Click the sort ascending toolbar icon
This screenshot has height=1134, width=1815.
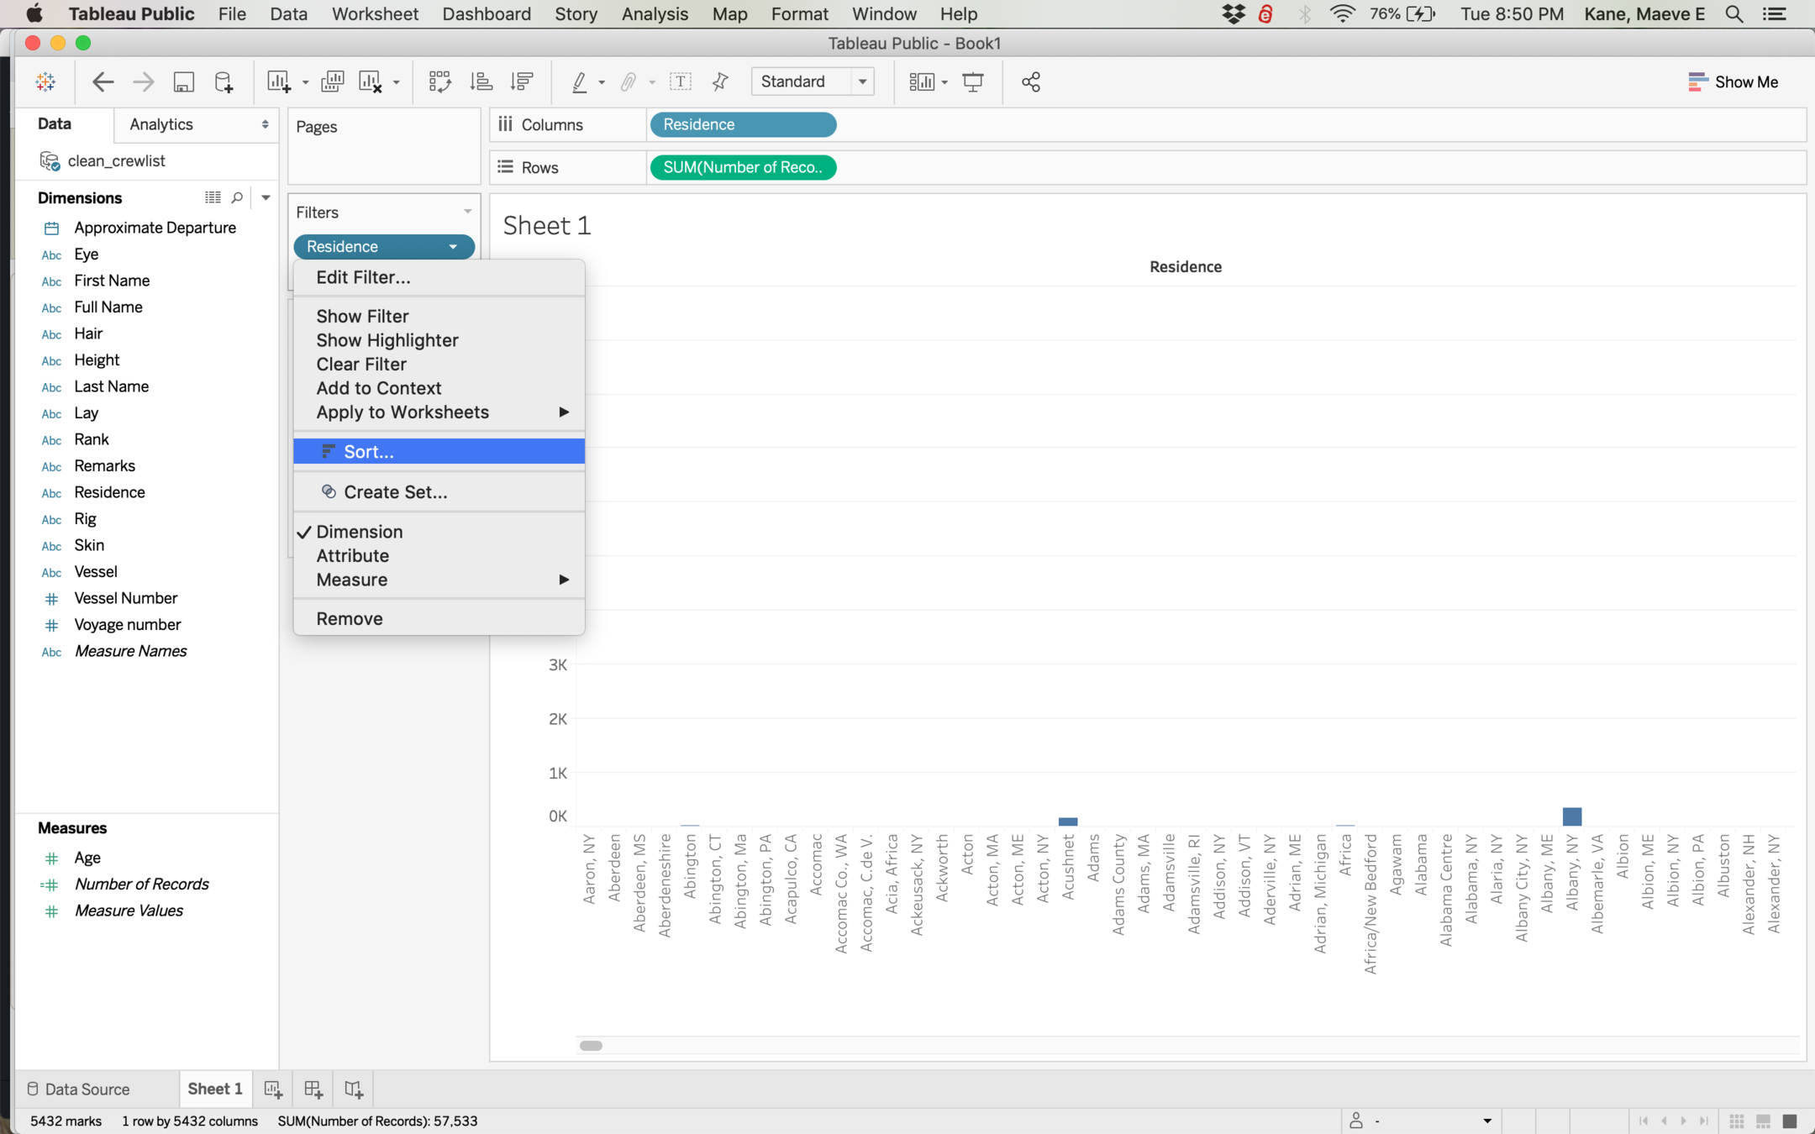point(481,81)
